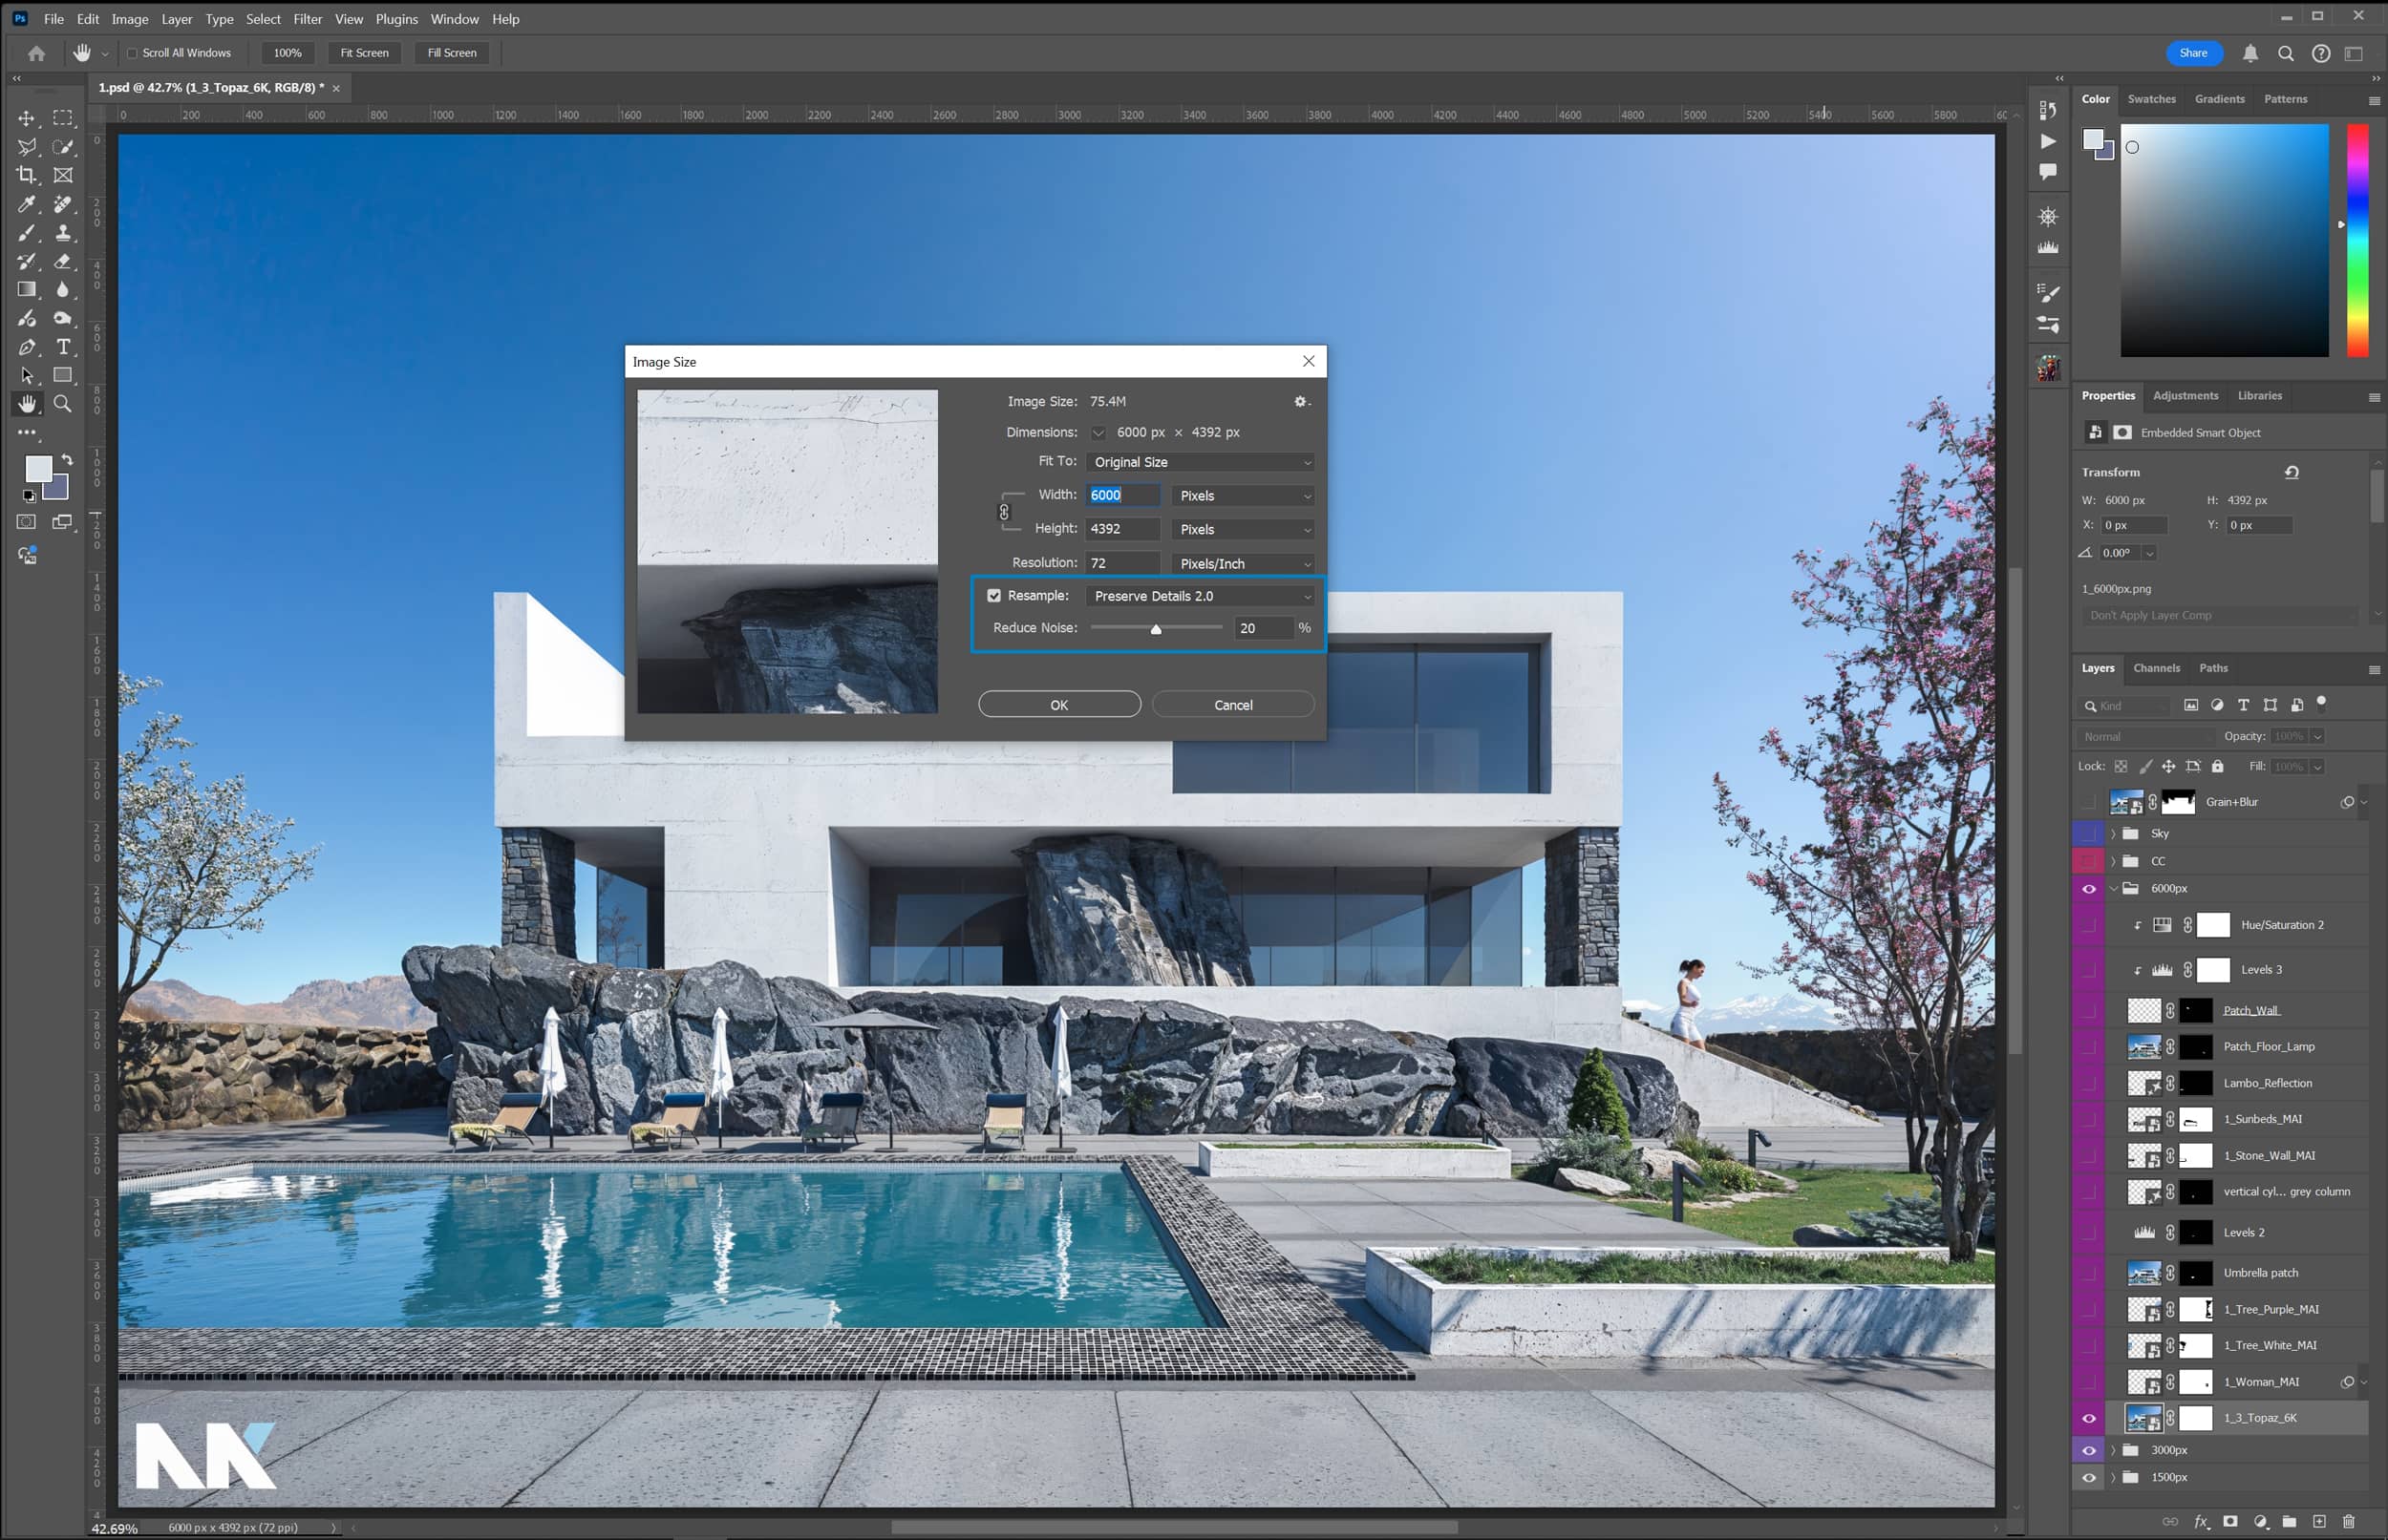
Task: Open the Comments panel icon
Action: [x=2048, y=172]
